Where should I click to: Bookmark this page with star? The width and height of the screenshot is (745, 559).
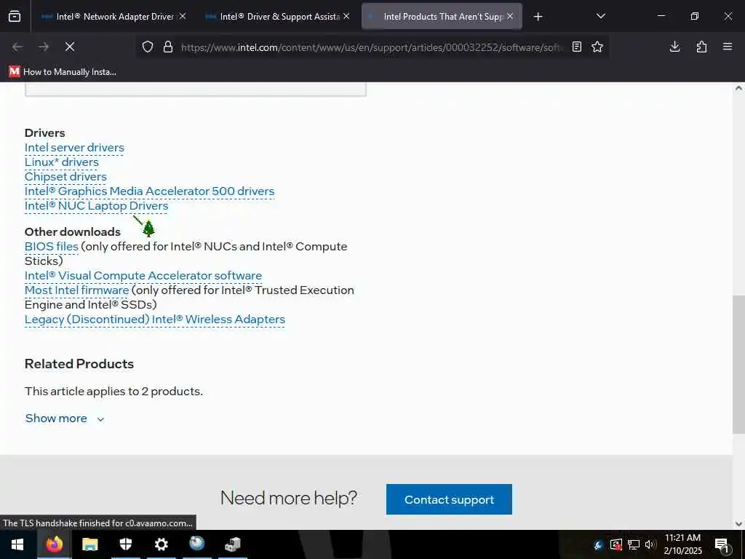(x=597, y=47)
